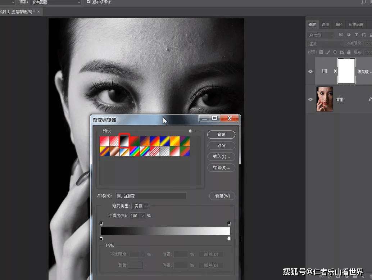The width and height of the screenshot is (372, 280).
Task: Click the type layer filter icon
Action: (356, 35)
